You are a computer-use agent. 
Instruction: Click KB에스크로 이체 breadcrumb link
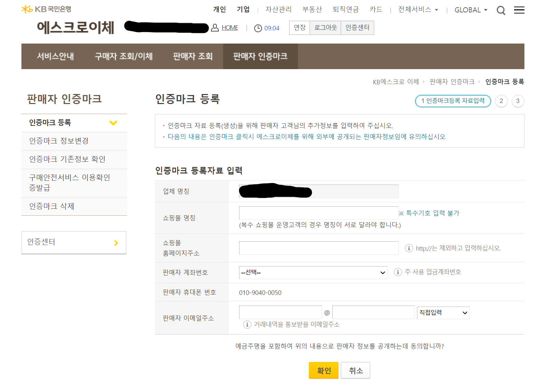click(x=396, y=82)
